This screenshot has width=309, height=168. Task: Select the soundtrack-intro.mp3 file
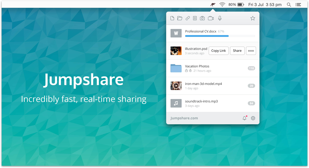click(x=201, y=101)
